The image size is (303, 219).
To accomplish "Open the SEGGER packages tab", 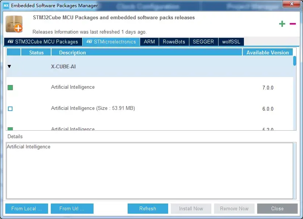I will (x=204, y=42).
